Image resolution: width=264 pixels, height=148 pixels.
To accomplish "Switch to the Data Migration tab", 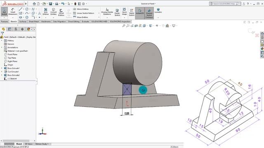I will [x=59, y=21].
